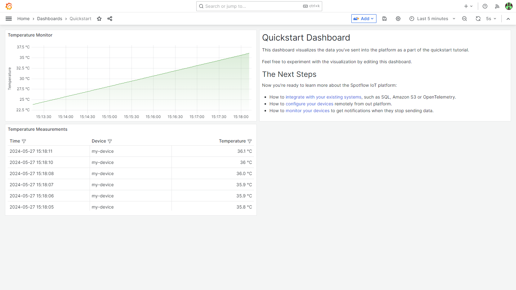Sort by the Device column header
Viewport: 516px width, 290px height.
tap(99, 141)
